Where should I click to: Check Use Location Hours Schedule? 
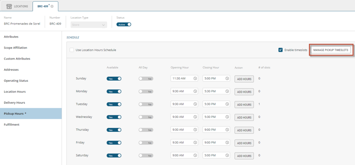point(72,50)
